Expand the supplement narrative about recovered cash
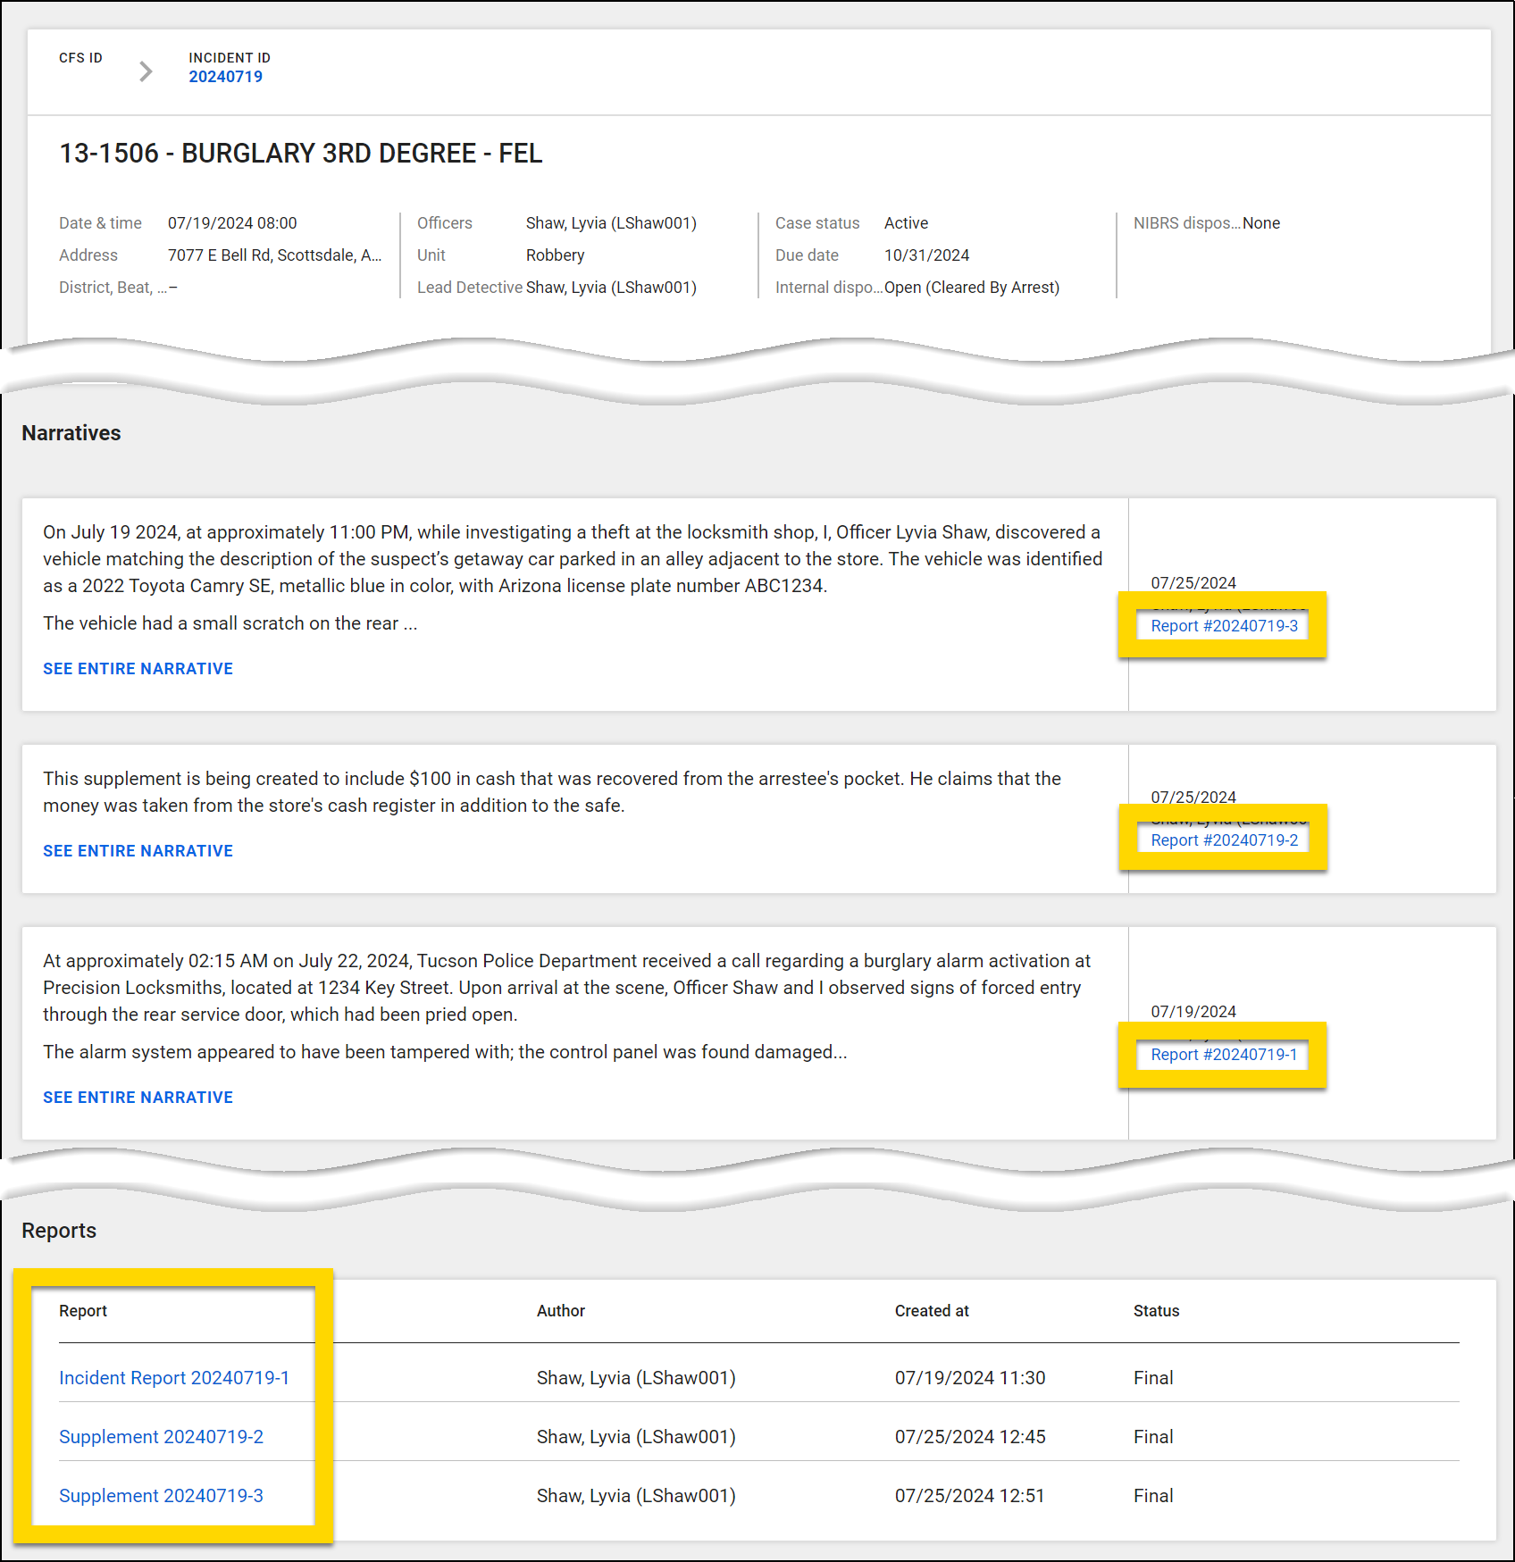Image resolution: width=1515 pixels, height=1562 pixels. (x=138, y=850)
